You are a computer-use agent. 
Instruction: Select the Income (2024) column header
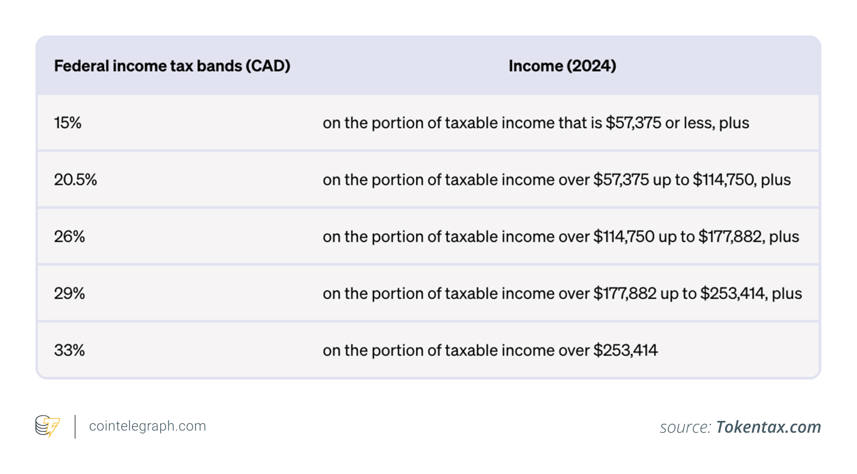[x=562, y=66]
